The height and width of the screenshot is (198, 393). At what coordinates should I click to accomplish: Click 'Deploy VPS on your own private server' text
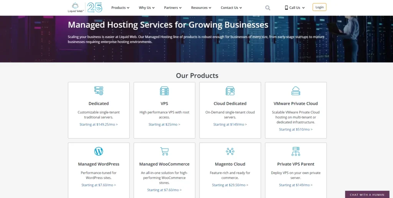[x=296, y=175]
